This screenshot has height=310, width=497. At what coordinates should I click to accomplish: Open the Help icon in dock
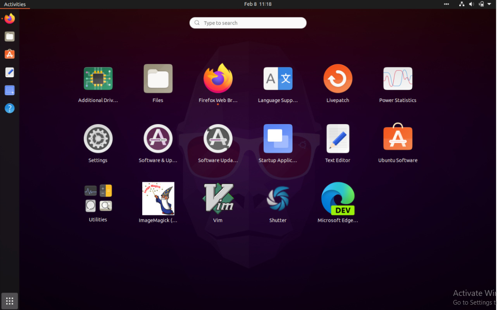10,108
